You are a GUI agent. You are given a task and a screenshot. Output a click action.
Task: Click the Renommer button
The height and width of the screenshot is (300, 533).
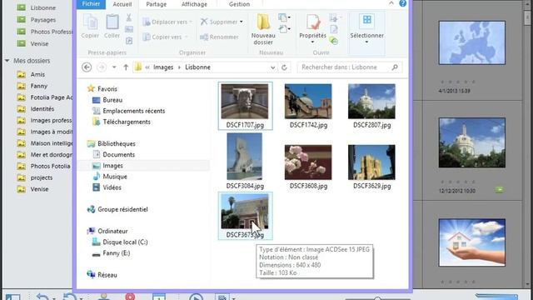[x=219, y=37]
